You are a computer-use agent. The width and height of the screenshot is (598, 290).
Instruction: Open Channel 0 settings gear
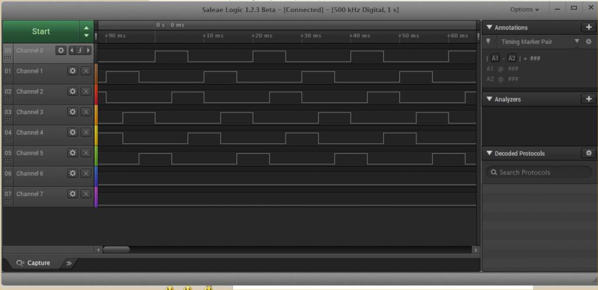click(x=61, y=51)
